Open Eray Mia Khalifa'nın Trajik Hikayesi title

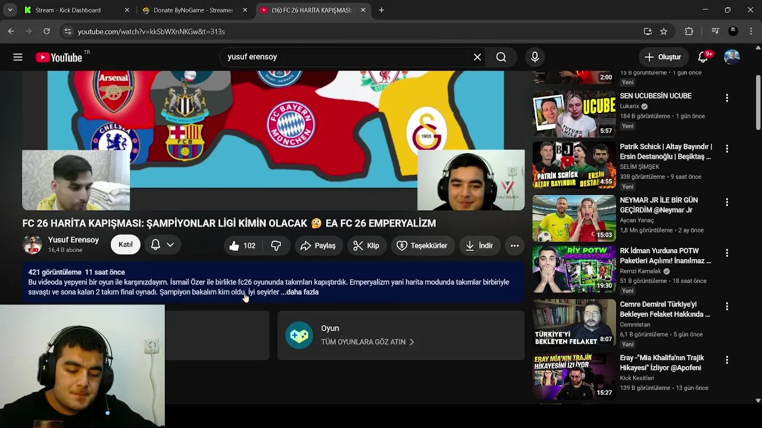(x=662, y=363)
